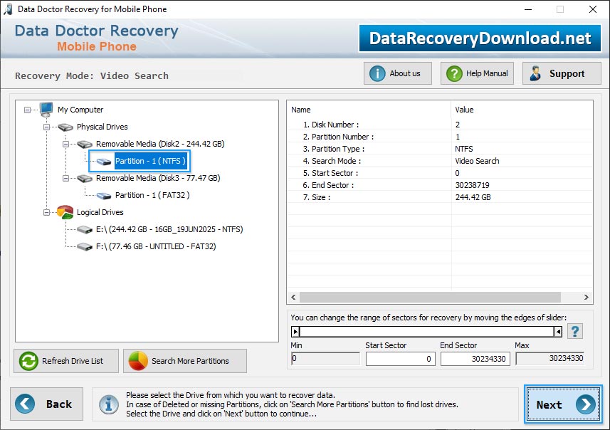Open the About us page
Viewport: 610px width, 430px height.
[398, 73]
